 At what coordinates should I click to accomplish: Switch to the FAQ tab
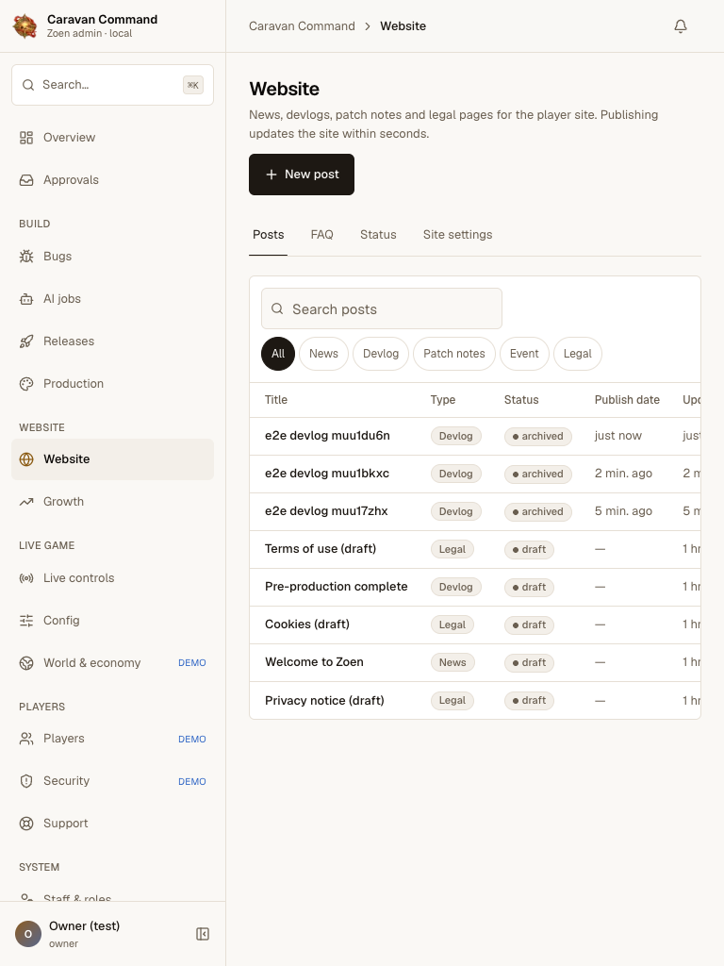click(322, 235)
